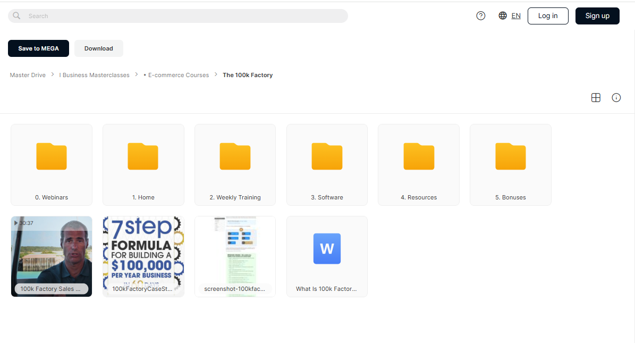Click the 5. Bonuses folder label
Image resolution: width=635 pixels, height=343 pixels.
511,197
